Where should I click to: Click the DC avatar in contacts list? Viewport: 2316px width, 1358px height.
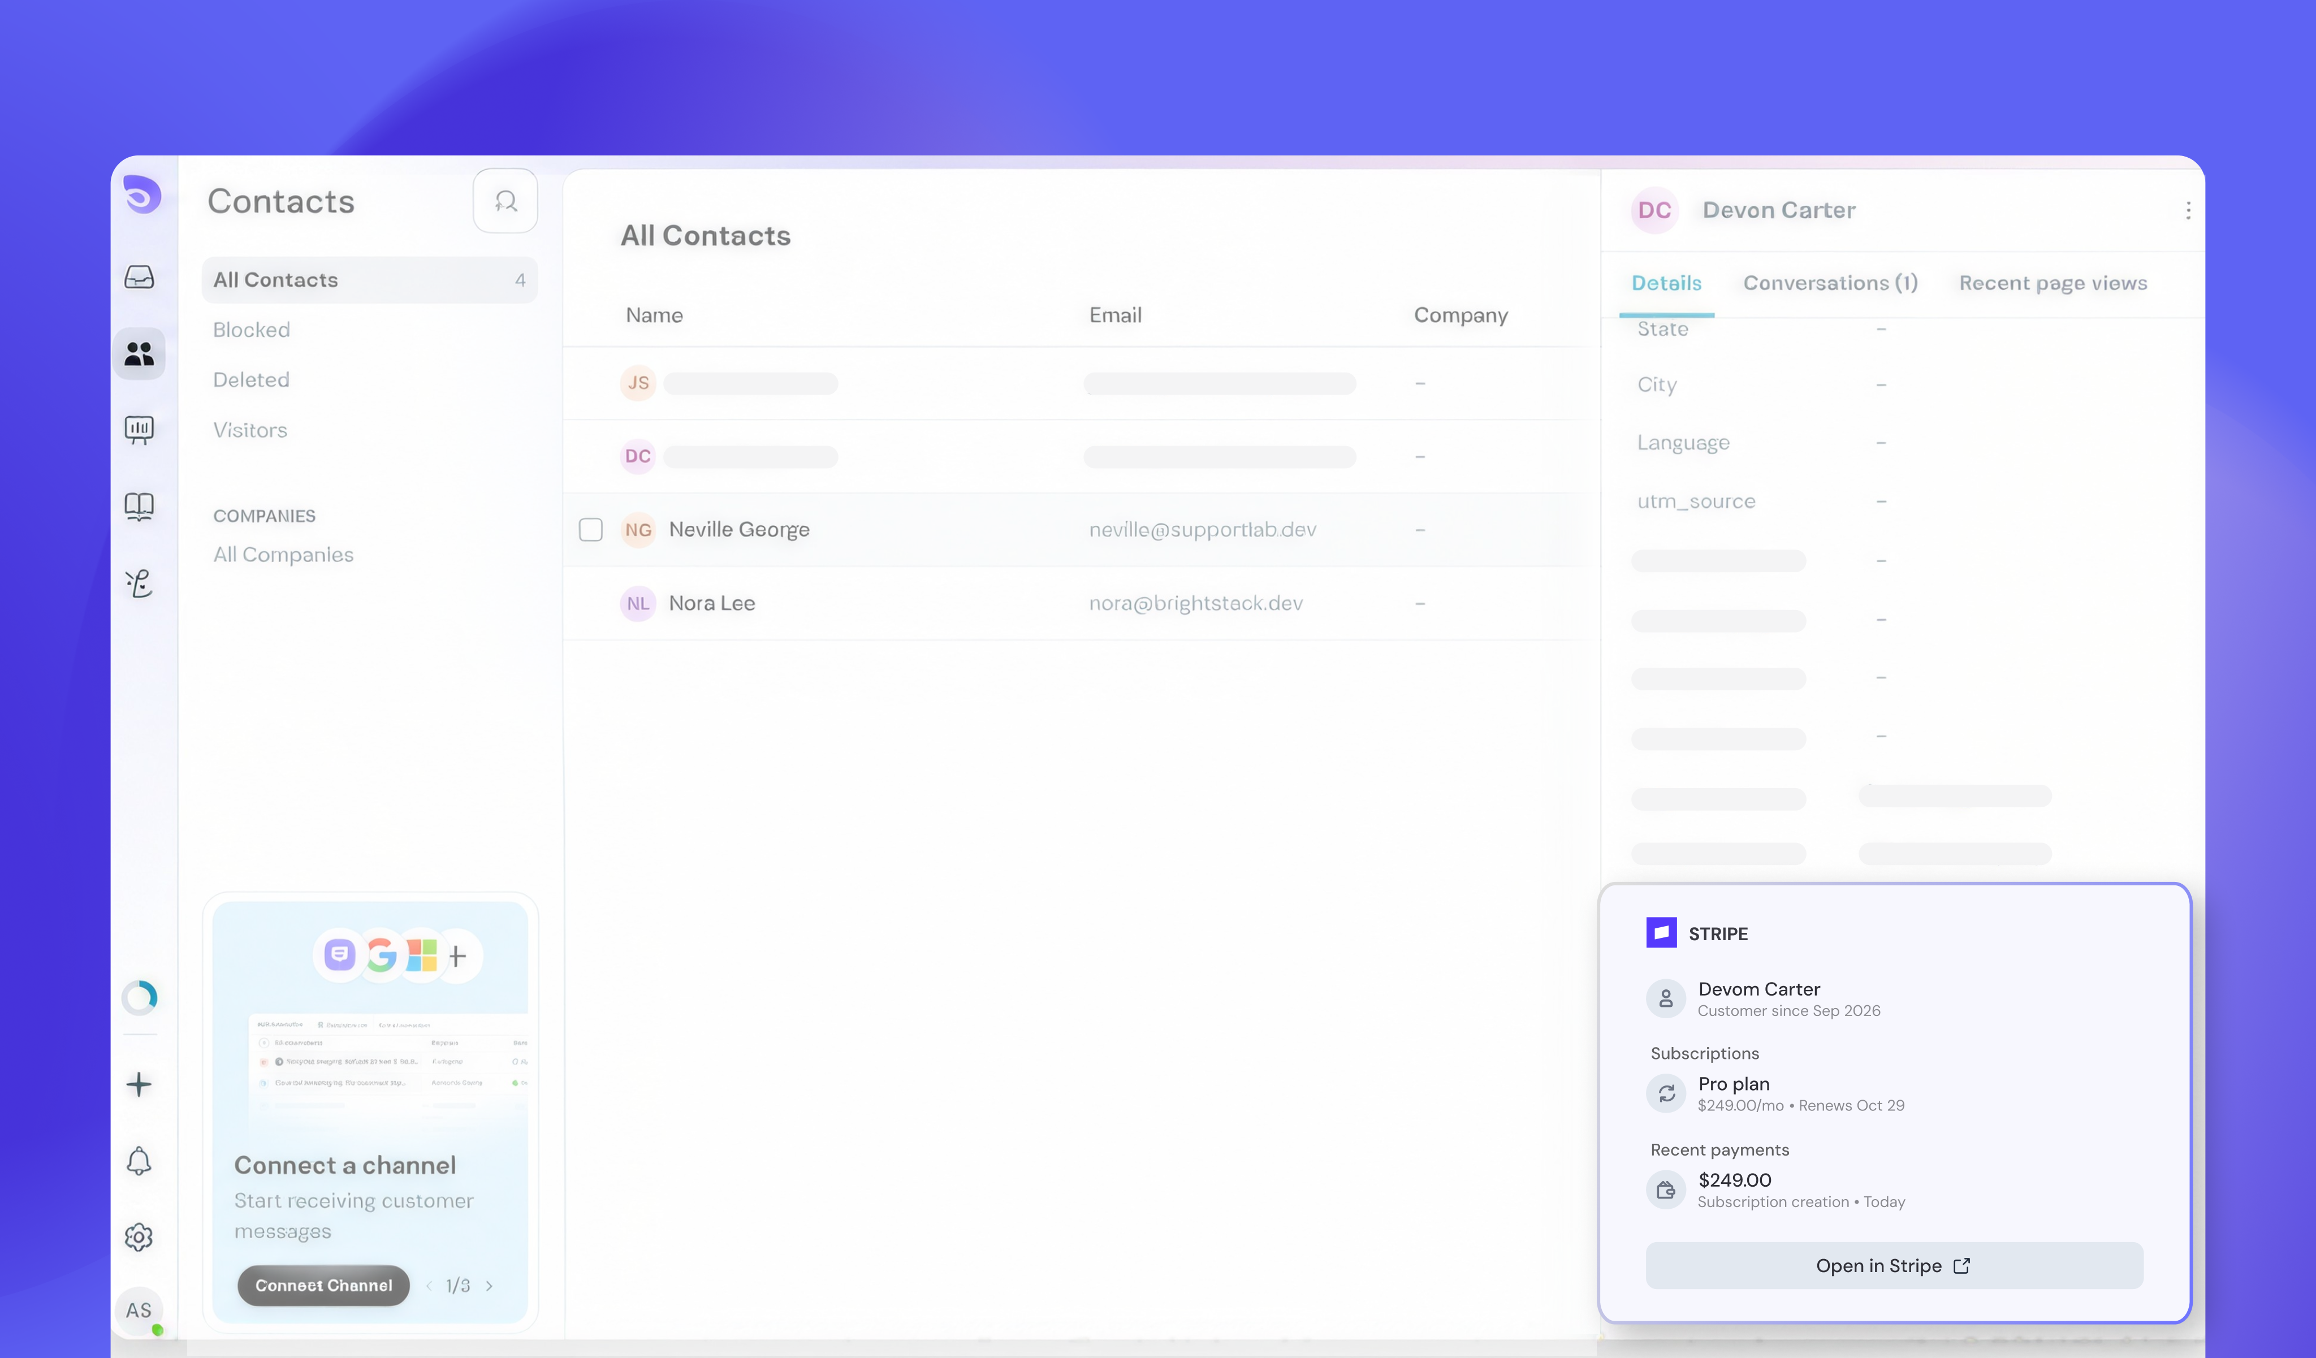(638, 457)
